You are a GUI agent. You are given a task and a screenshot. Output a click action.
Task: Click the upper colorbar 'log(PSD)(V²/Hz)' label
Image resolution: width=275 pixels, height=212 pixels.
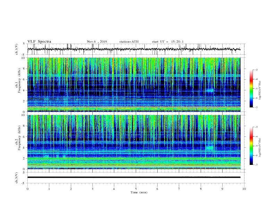pyautogui.click(x=260, y=90)
